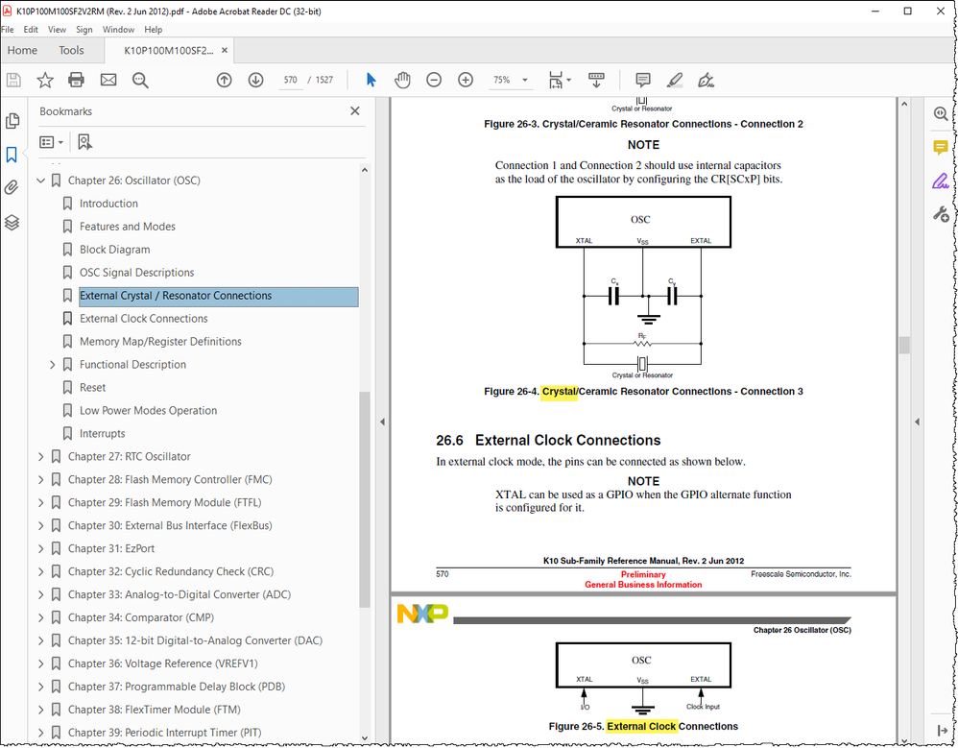Select the Highlight text pen tool
Viewport: 958px width, 748px height.
point(675,80)
